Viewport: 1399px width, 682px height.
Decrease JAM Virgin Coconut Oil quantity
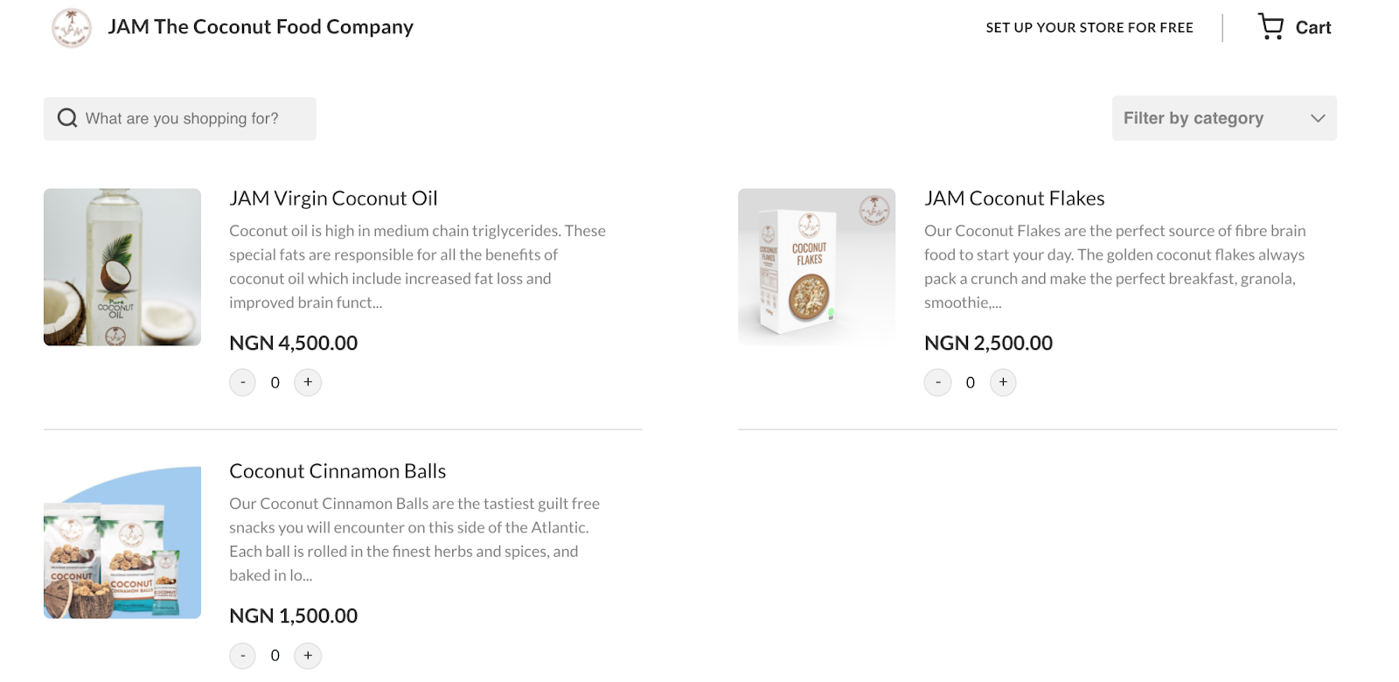coord(242,382)
